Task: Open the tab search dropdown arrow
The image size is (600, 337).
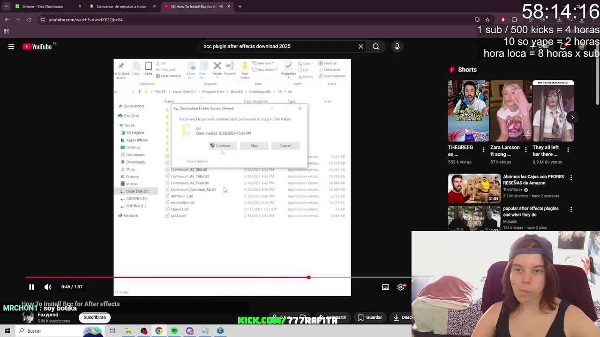Action: coord(6,7)
